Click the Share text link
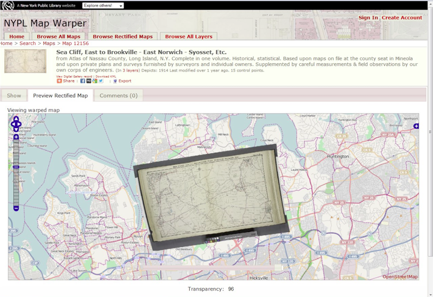433x297 pixels. (69, 81)
